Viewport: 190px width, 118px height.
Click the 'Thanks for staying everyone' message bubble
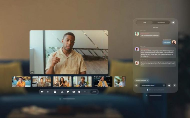[158, 64]
